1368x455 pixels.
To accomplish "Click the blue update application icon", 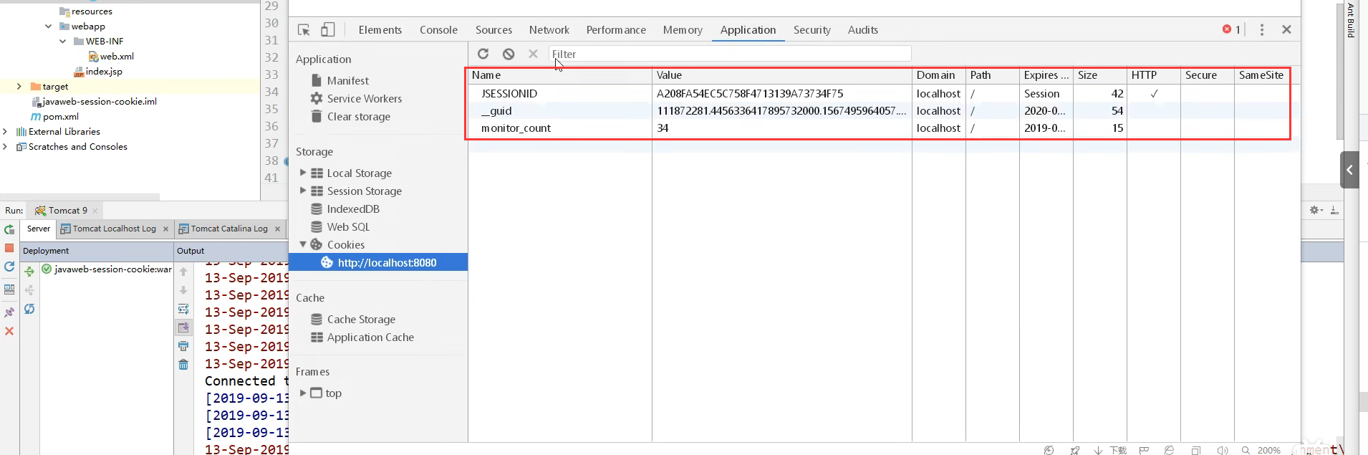I will (x=9, y=267).
